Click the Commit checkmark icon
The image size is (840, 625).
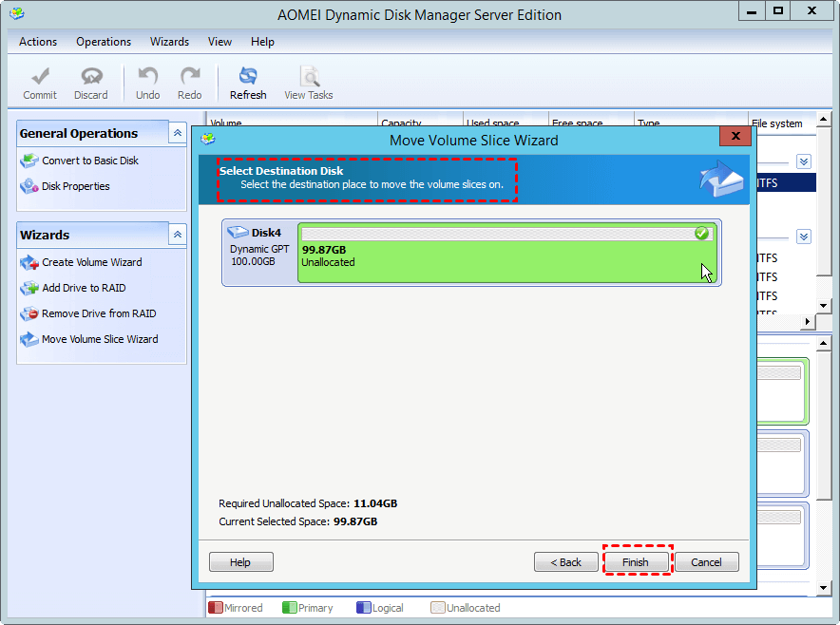(40, 77)
